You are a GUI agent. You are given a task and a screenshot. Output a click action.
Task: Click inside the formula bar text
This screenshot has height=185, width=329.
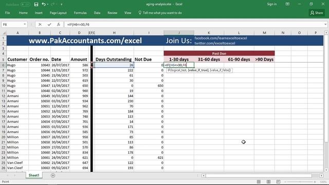coord(78,25)
